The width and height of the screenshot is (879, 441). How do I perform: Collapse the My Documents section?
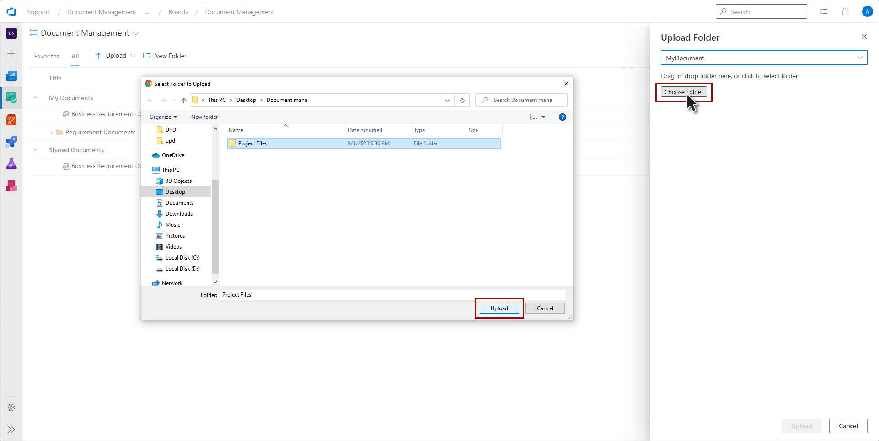(x=35, y=97)
